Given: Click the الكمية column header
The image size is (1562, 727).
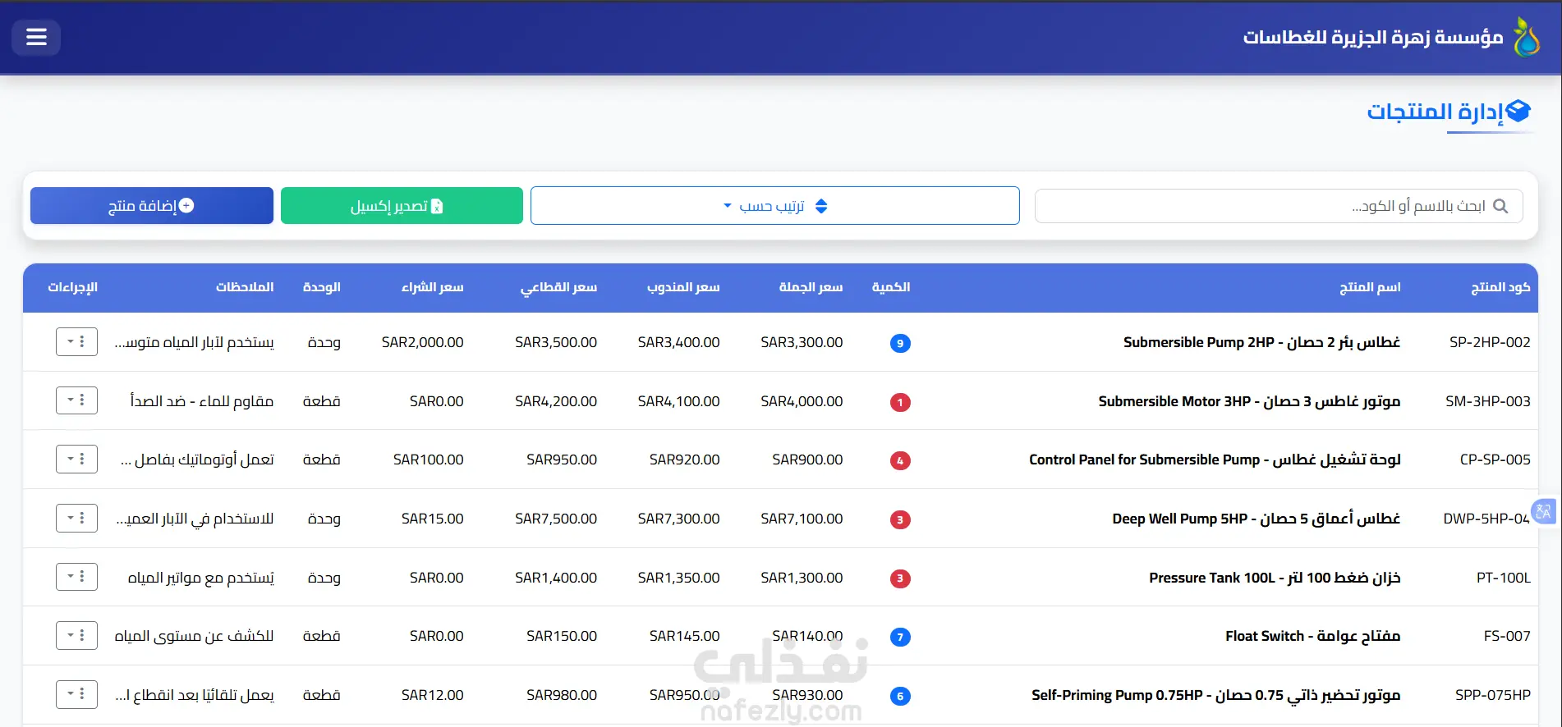Looking at the screenshot, I should pyautogui.click(x=891, y=287).
